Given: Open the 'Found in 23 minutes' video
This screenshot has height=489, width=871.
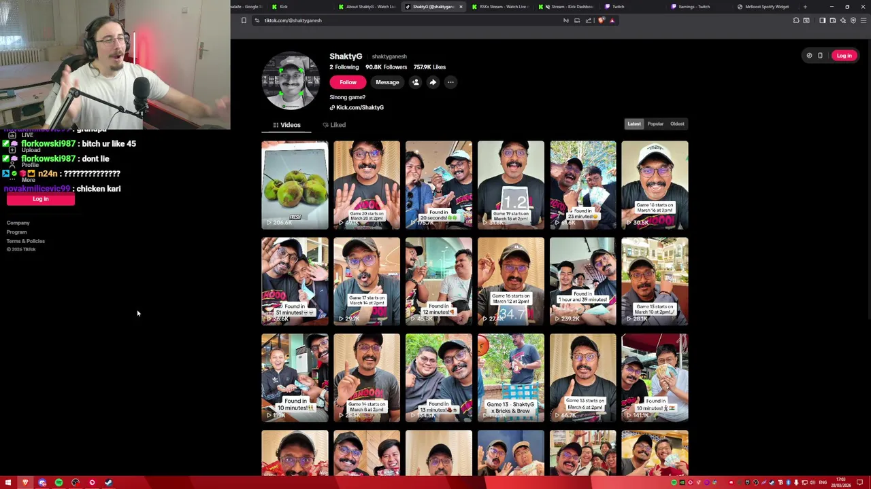Looking at the screenshot, I should coord(583,185).
